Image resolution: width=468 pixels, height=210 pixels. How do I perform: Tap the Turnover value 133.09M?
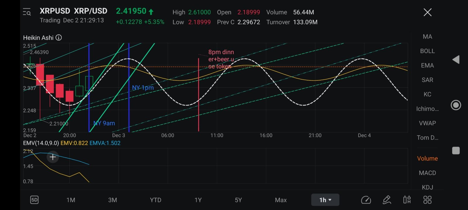(x=305, y=22)
